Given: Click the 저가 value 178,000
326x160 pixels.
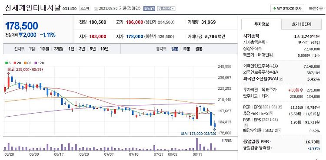Looking at the screenshot, I should click(134, 36).
